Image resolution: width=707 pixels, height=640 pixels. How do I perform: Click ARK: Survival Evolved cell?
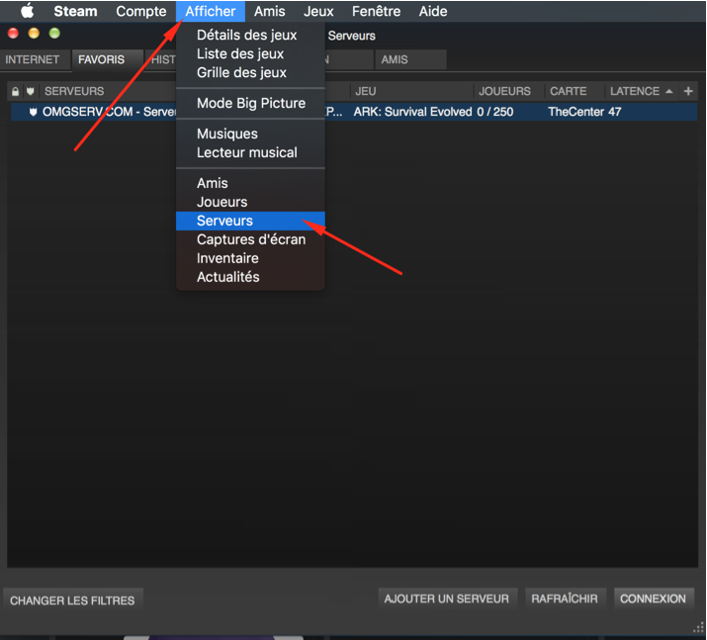pos(412,112)
